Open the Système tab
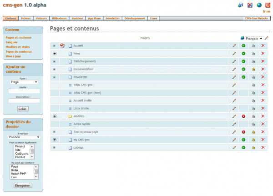 tap(77, 18)
